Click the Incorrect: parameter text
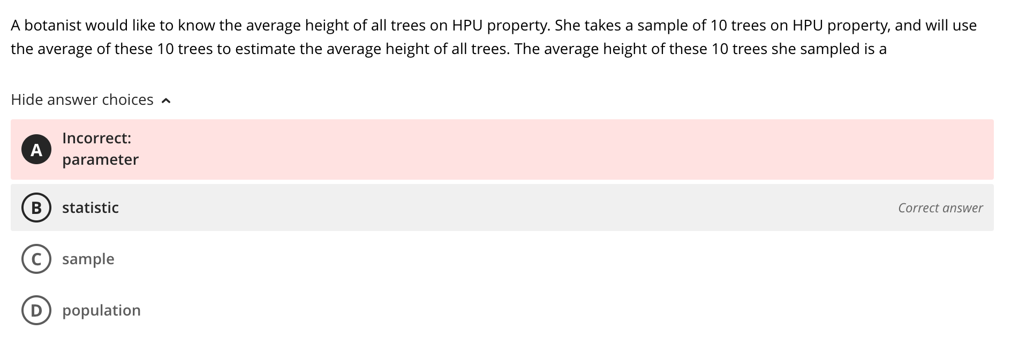 (x=100, y=148)
